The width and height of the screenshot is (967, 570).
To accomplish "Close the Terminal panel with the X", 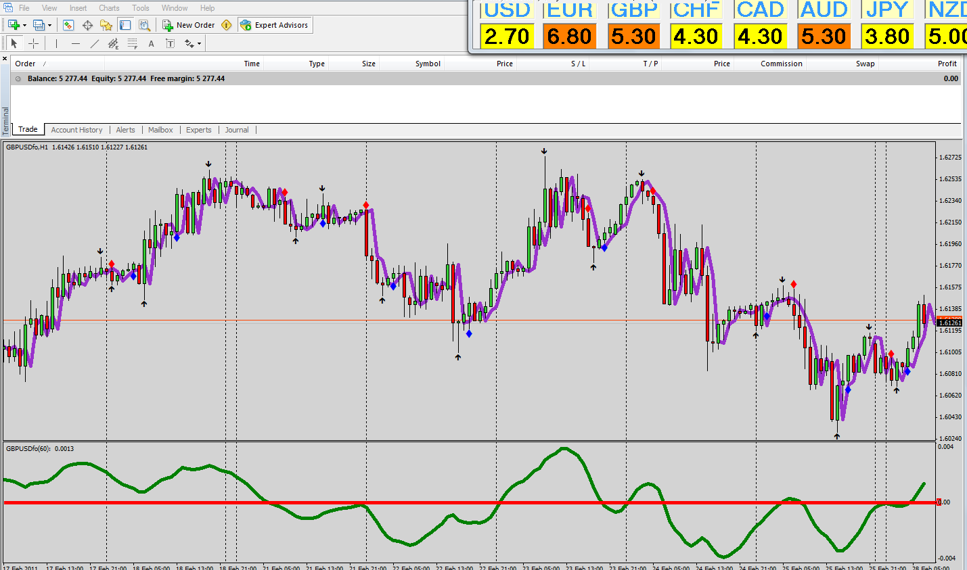I will [6, 60].
